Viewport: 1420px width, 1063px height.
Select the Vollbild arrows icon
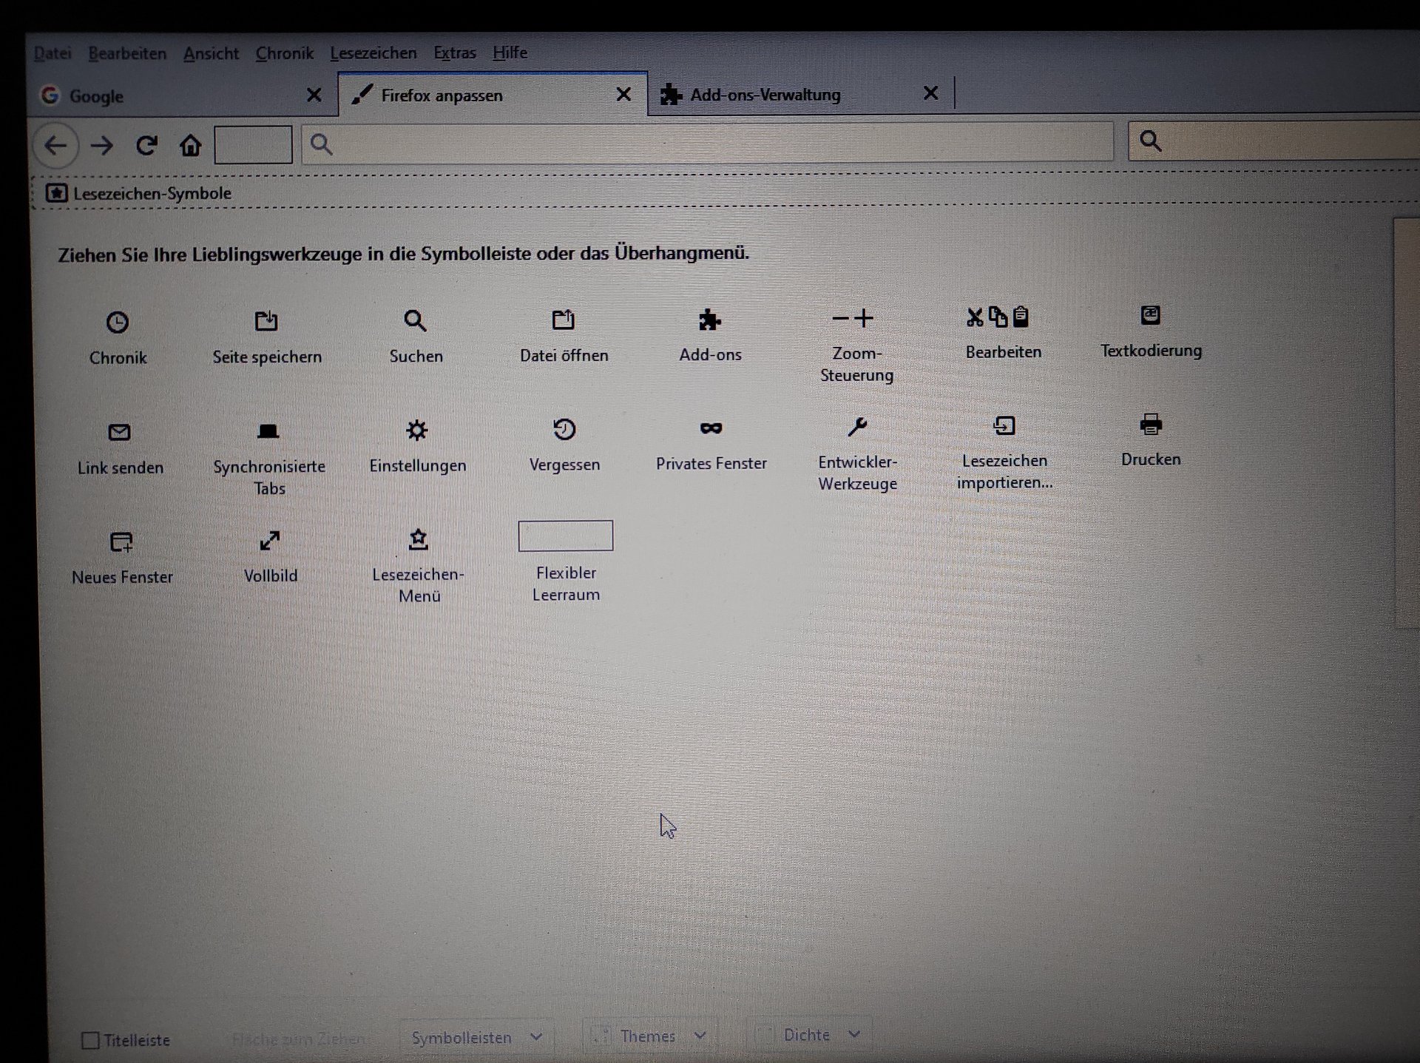[x=270, y=541]
